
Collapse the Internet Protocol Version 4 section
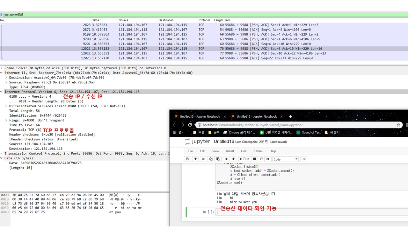click(x=2, y=92)
